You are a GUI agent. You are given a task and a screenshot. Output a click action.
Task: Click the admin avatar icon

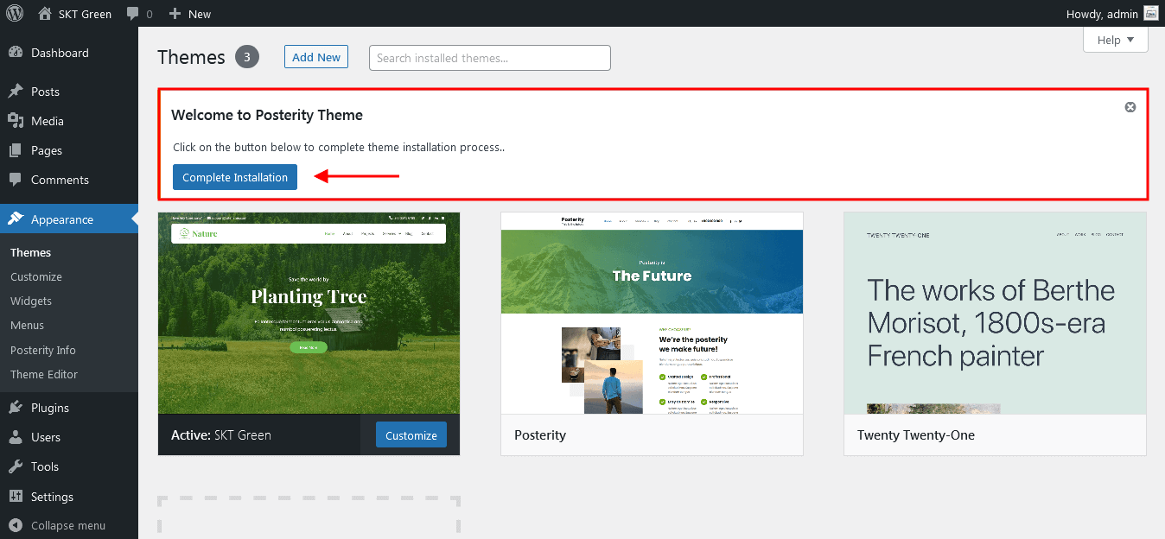(x=1150, y=13)
